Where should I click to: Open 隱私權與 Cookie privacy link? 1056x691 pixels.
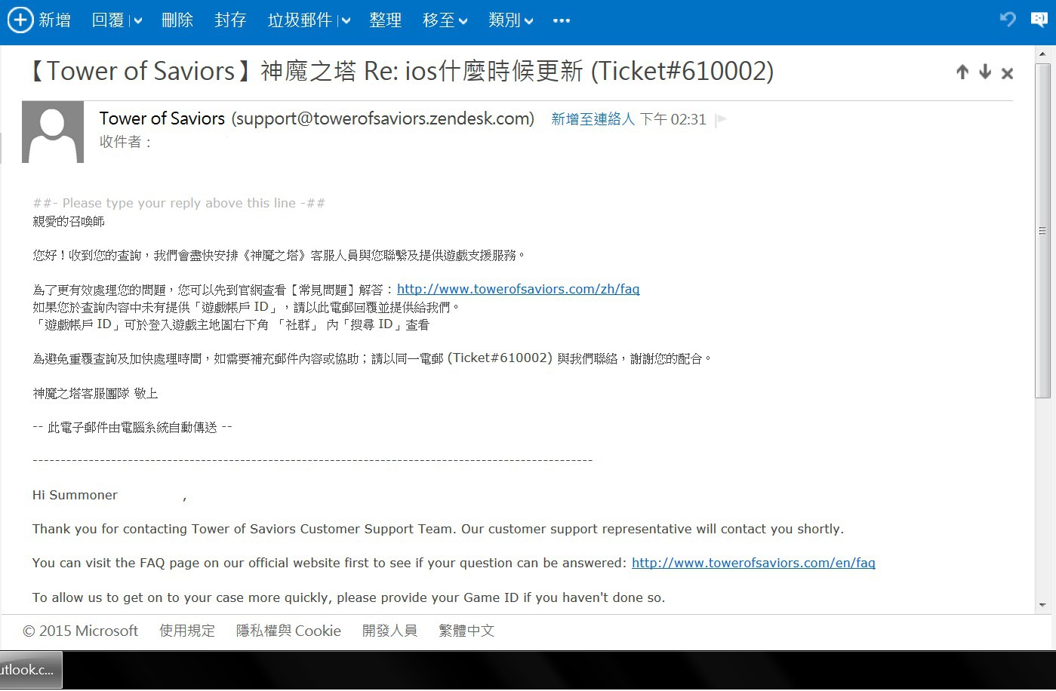pos(288,631)
